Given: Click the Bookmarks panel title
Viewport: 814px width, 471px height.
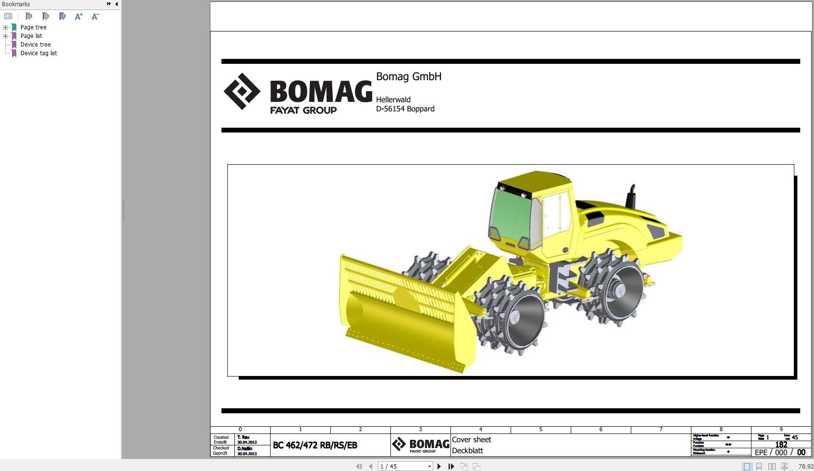Looking at the screenshot, I should coord(16,4).
